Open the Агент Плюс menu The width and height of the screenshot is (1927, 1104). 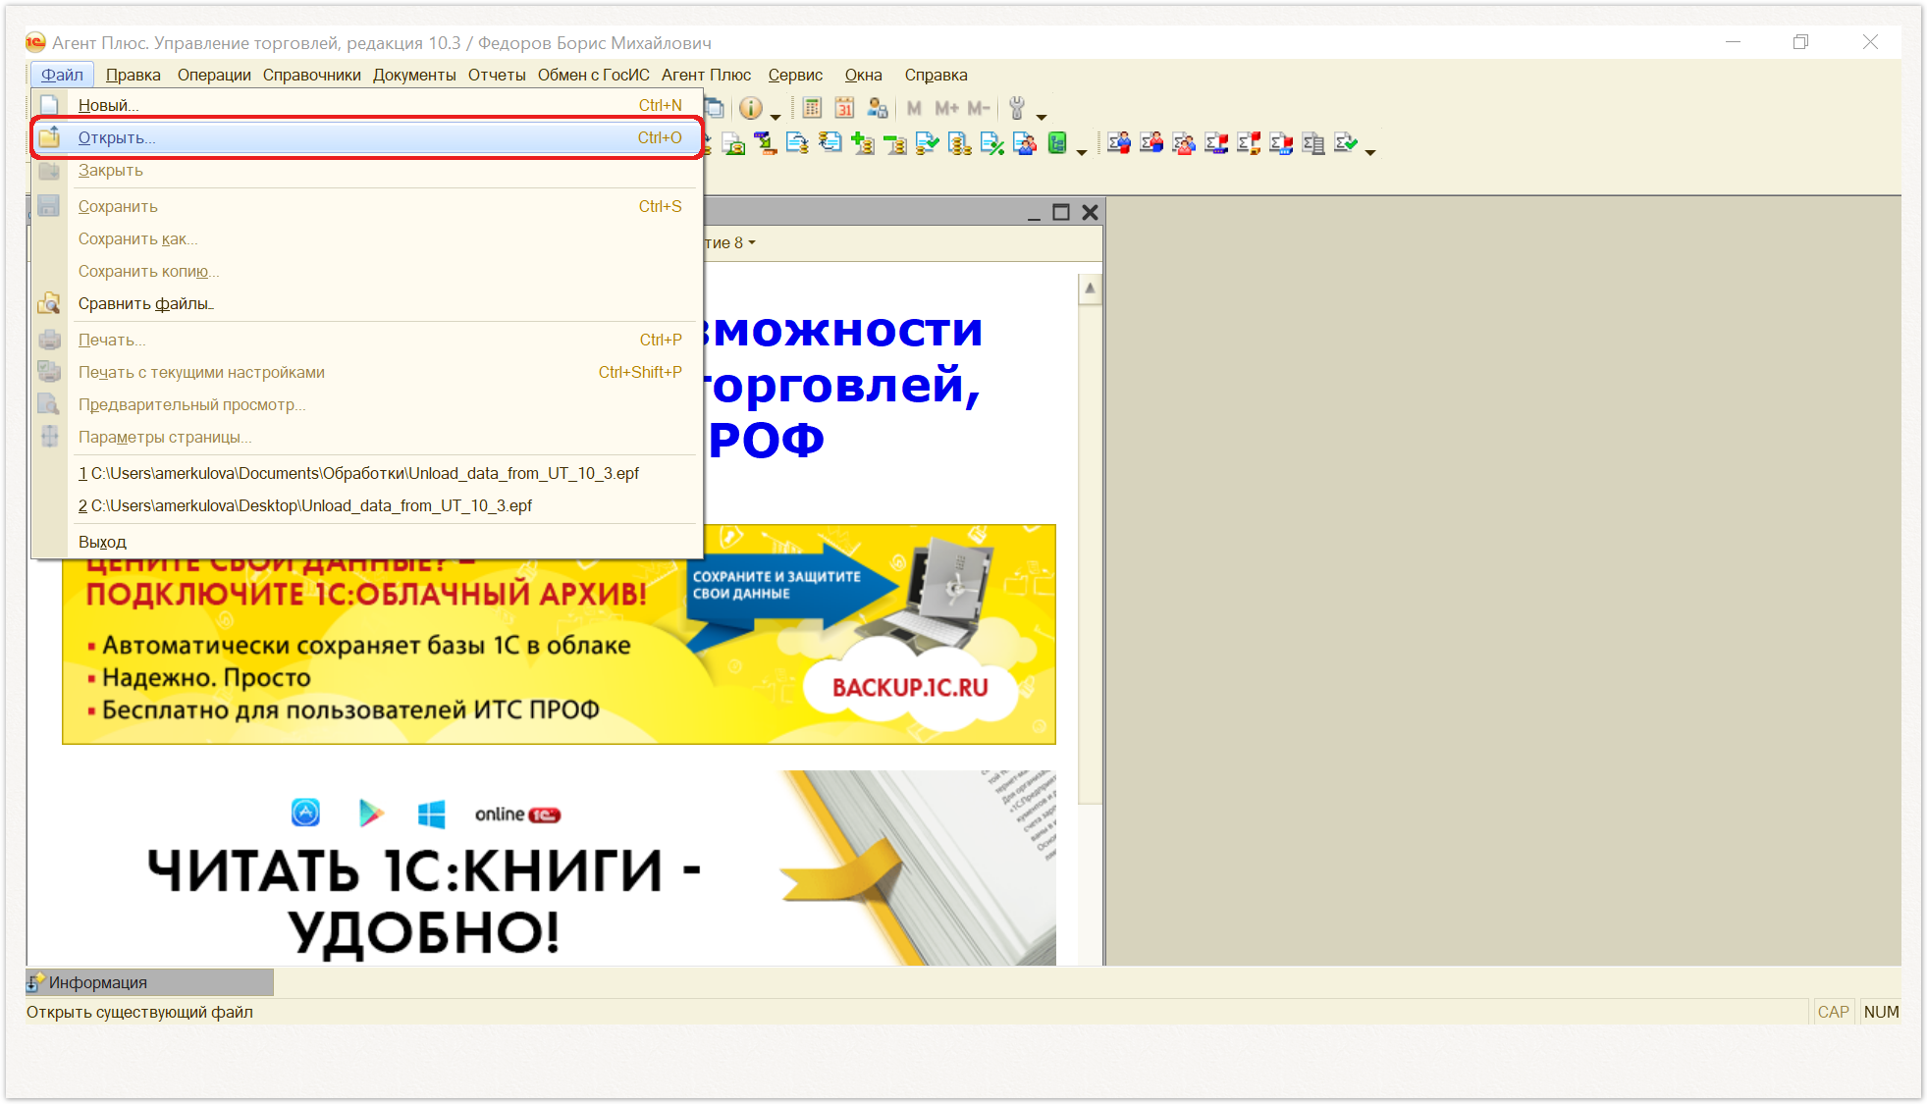706,75
